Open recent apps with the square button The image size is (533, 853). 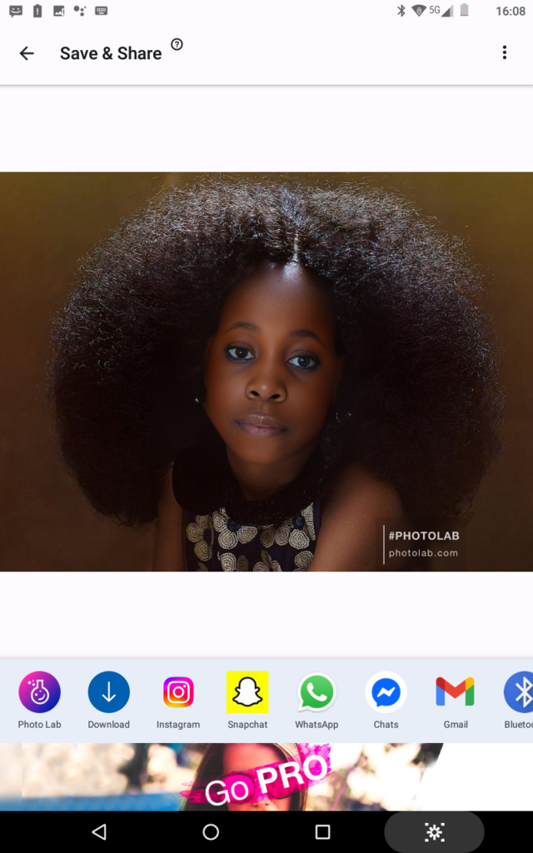[322, 831]
